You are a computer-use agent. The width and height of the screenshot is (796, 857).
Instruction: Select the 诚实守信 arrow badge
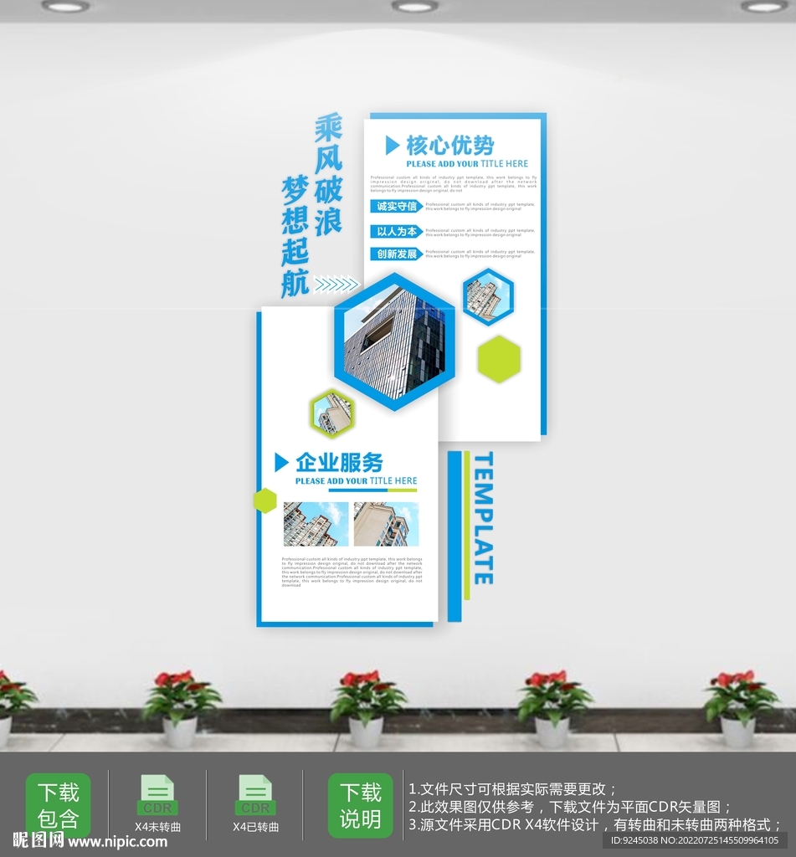pos(396,207)
